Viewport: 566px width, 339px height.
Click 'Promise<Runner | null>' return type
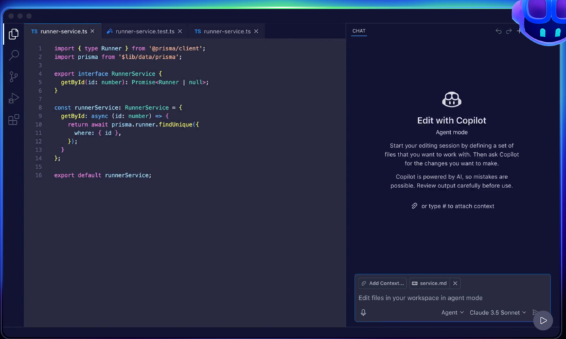pos(169,82)
